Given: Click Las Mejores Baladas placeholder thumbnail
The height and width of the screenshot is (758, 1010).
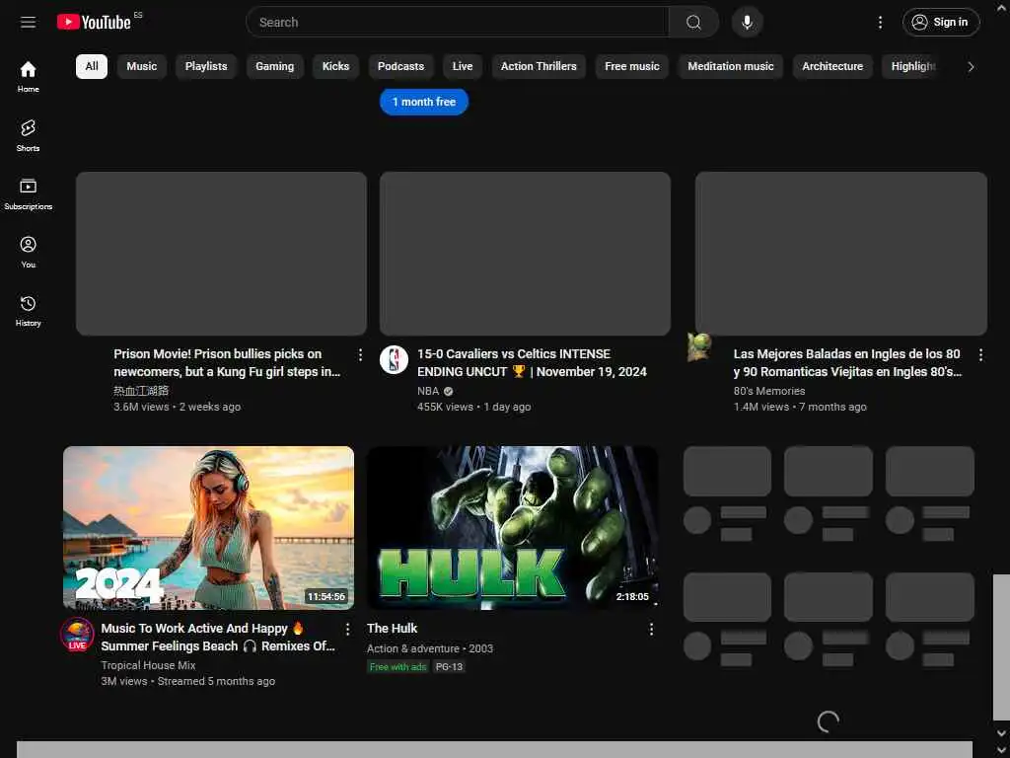Looking at the screenshot, I should [841, 254].
